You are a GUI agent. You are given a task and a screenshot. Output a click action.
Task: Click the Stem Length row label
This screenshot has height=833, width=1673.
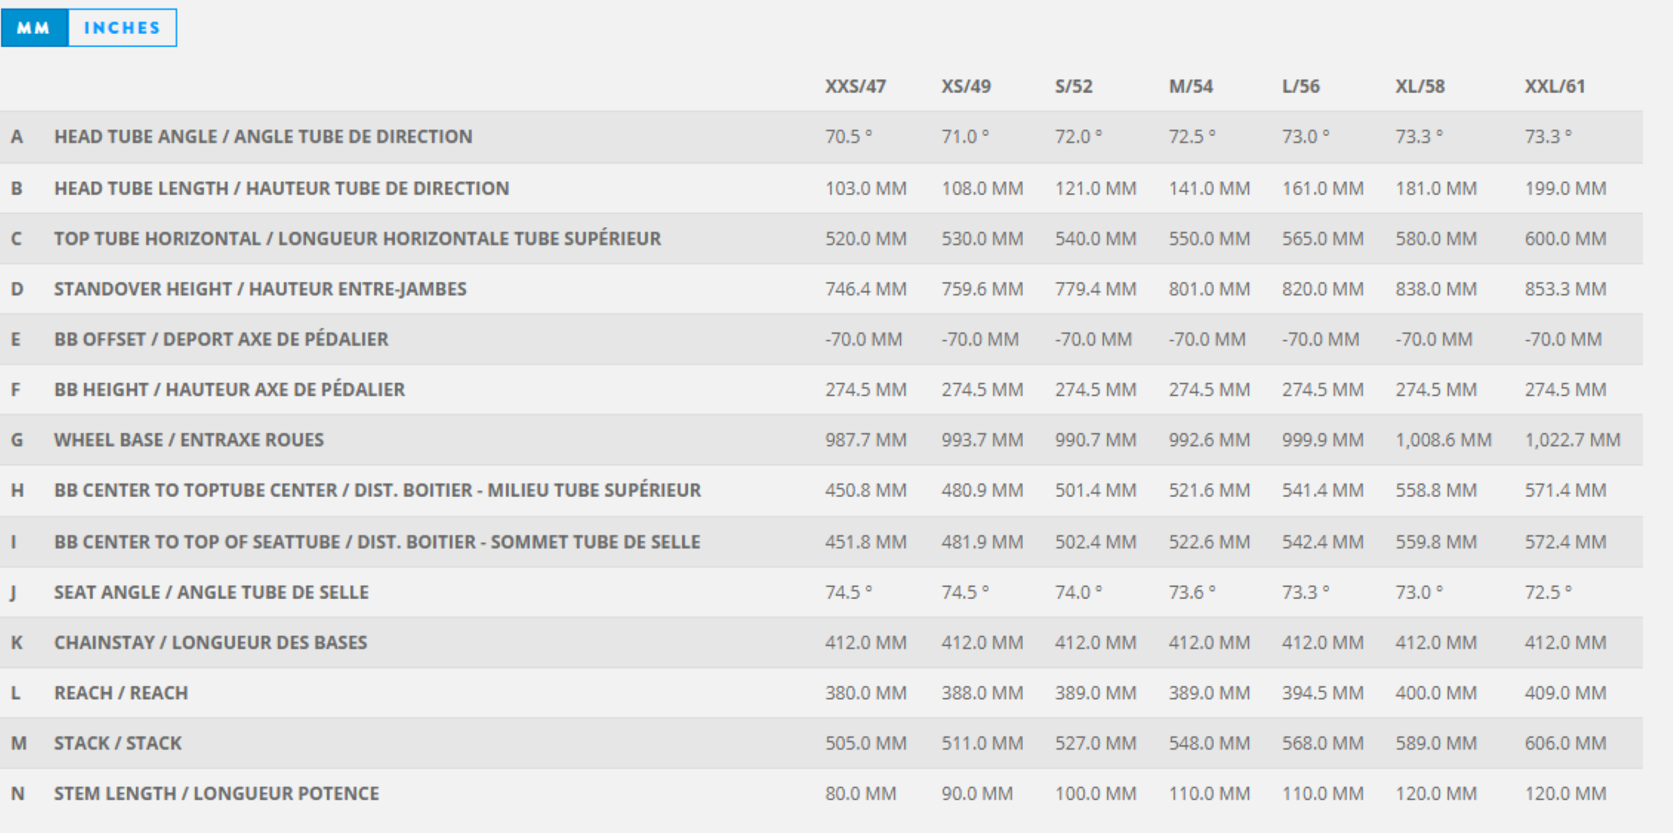pos(217,793)
